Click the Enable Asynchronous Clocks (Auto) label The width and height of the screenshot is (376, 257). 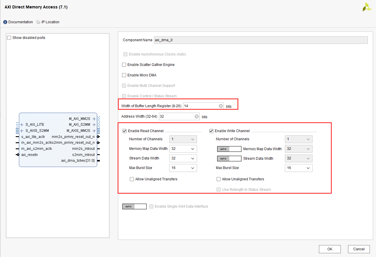(x=157, y=54)
